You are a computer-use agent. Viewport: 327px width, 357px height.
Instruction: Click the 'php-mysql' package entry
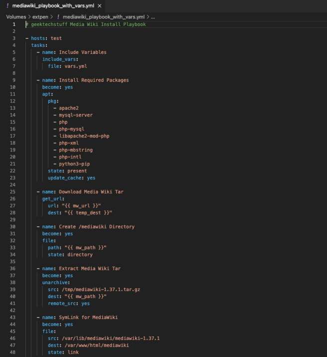(72, 129)
